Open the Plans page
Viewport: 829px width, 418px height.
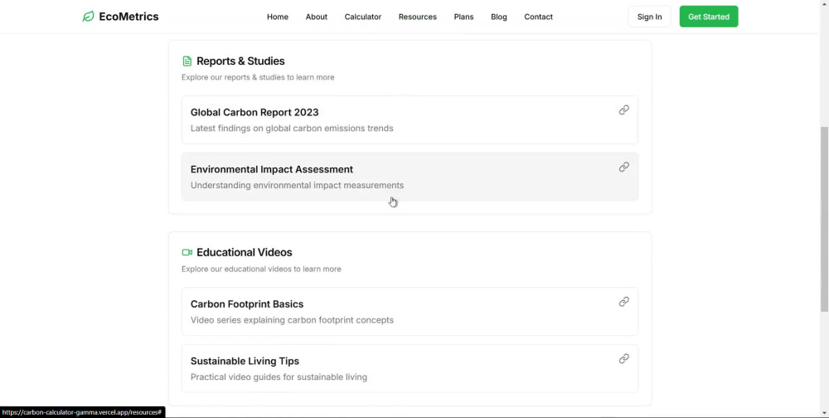tap(463, 17)
